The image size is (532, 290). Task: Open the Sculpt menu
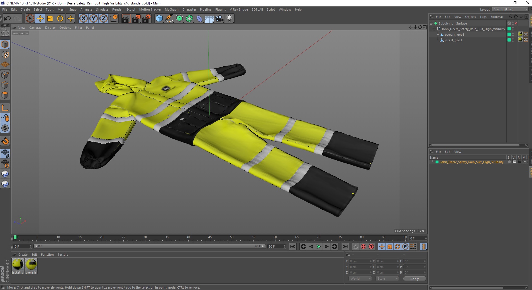(x=131, y=9)
